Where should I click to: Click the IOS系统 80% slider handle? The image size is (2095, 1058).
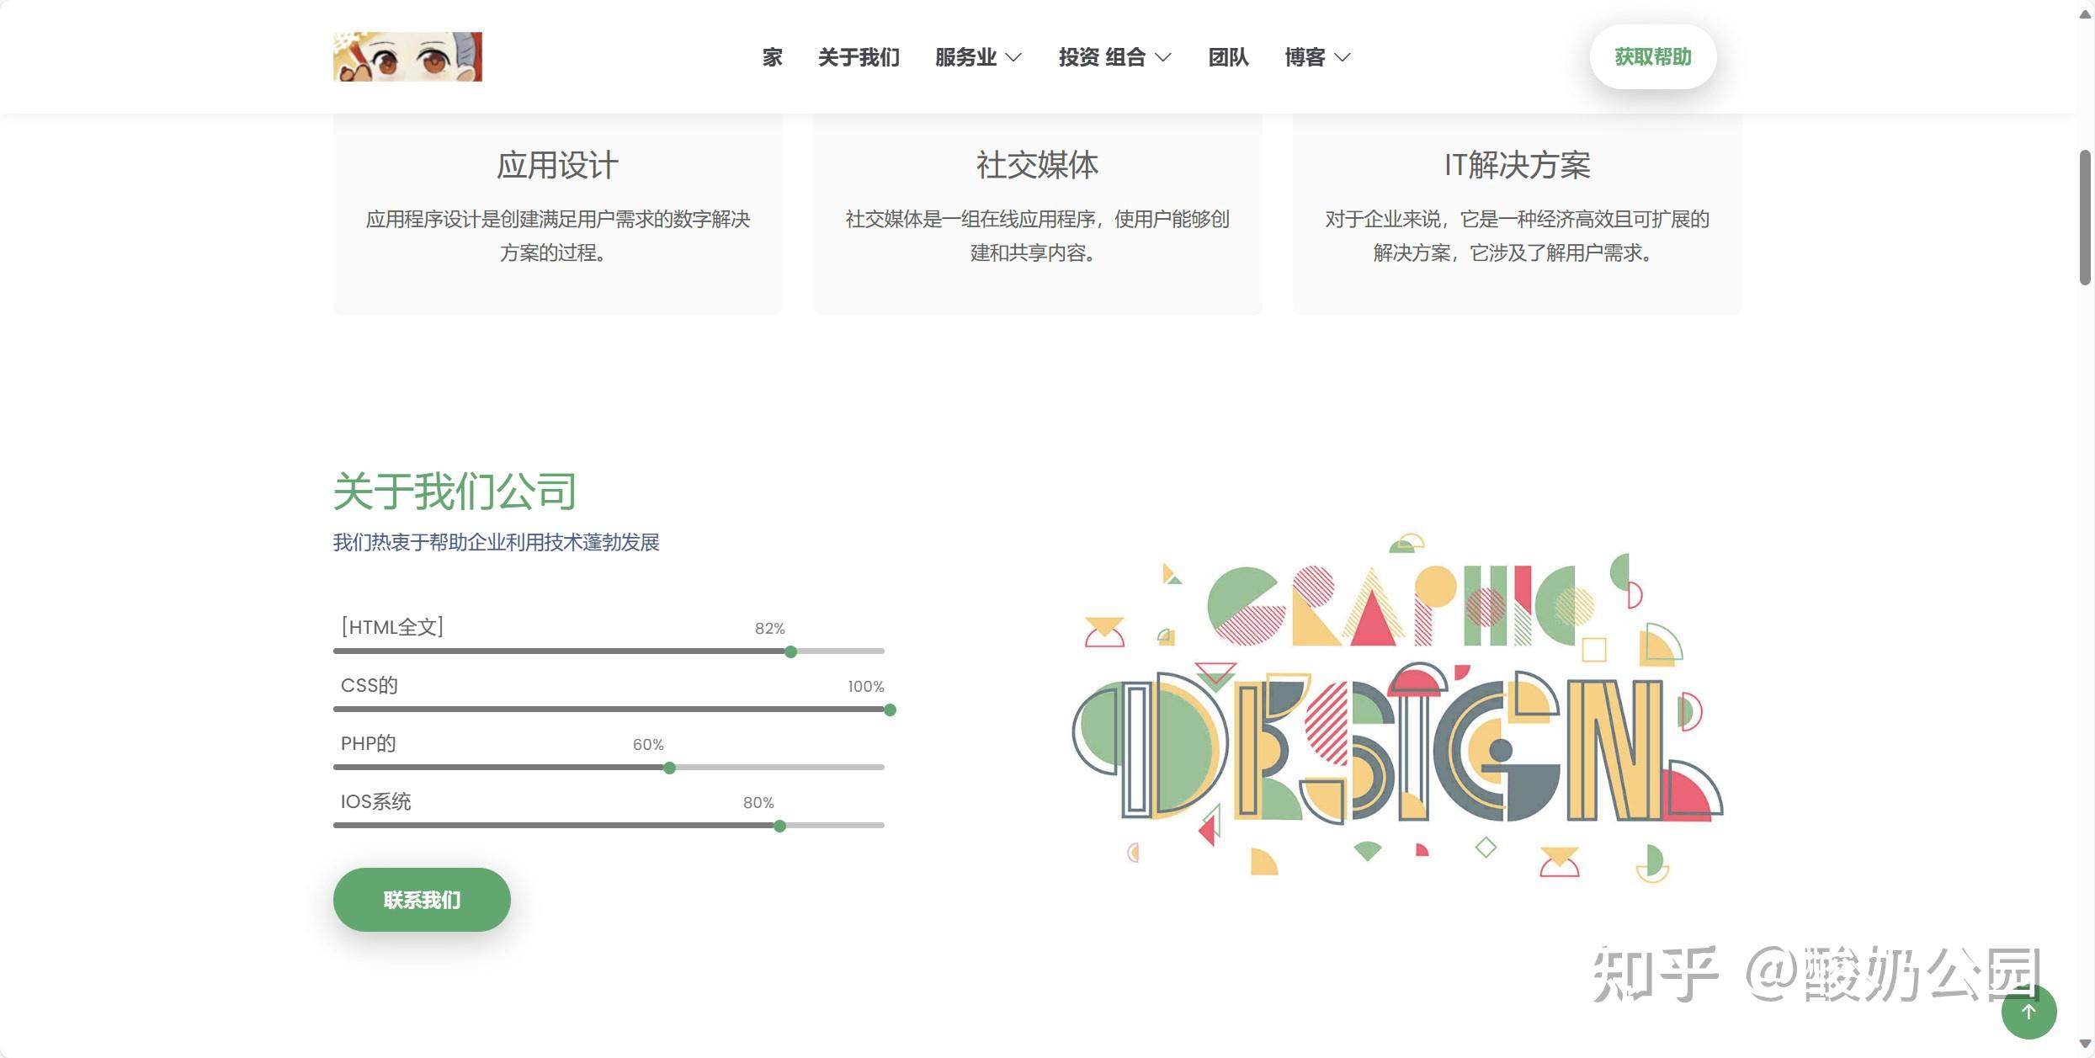pos(779,826)
